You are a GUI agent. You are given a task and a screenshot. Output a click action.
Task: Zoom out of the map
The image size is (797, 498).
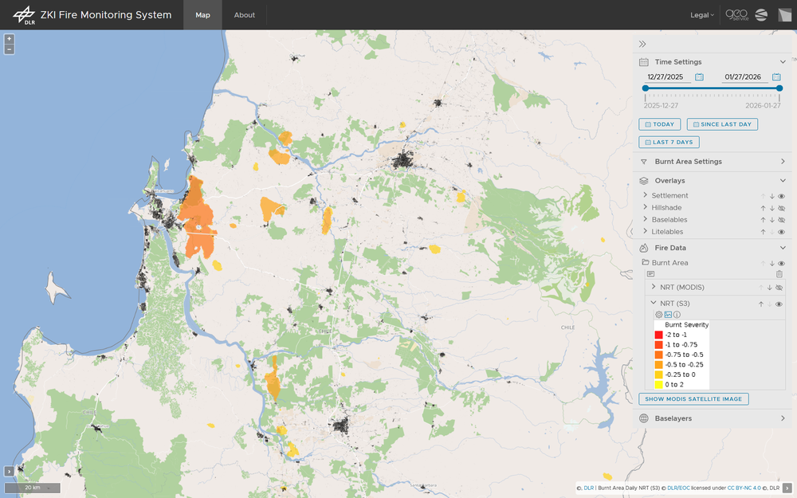[9, 49]
